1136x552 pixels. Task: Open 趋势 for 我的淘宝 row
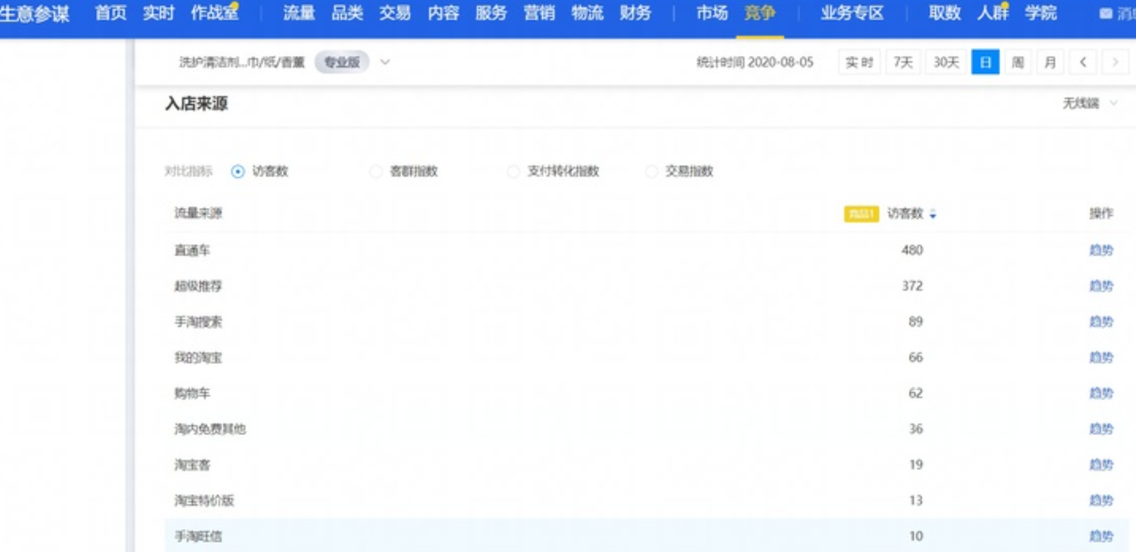tap(1101, 357)
